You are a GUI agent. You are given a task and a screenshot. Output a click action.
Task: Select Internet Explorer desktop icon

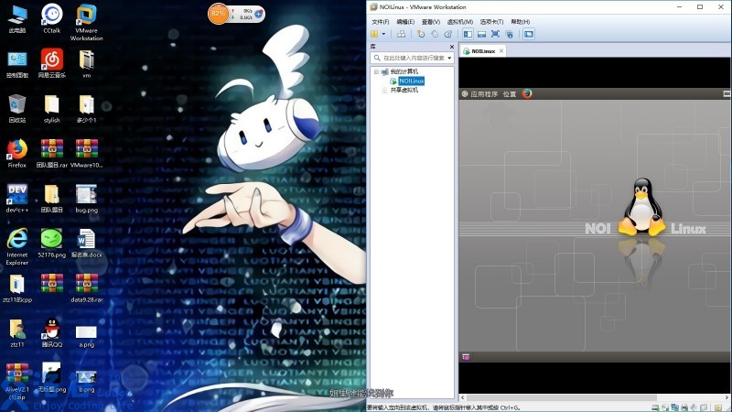[17, 246]
